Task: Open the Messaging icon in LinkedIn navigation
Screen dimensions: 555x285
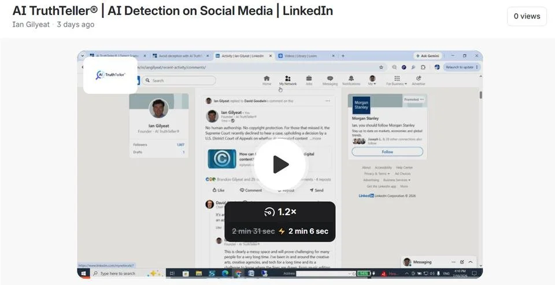Action: 330,80
